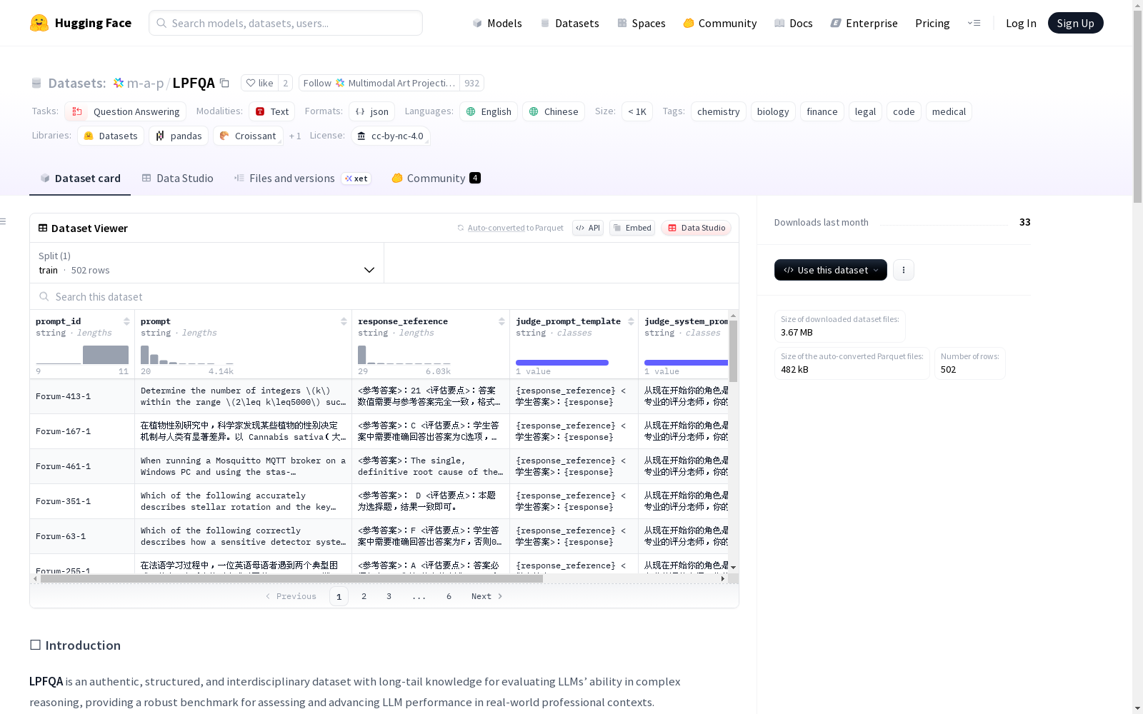Sort the response_reference column
This screenshot has width=1143, height=714.
point(501,321)
